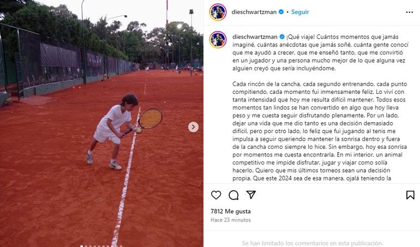Click the caption text starting with ¡Qué viaje!
420x247 pixels.
pyautogui.click(x=320, y=107)
